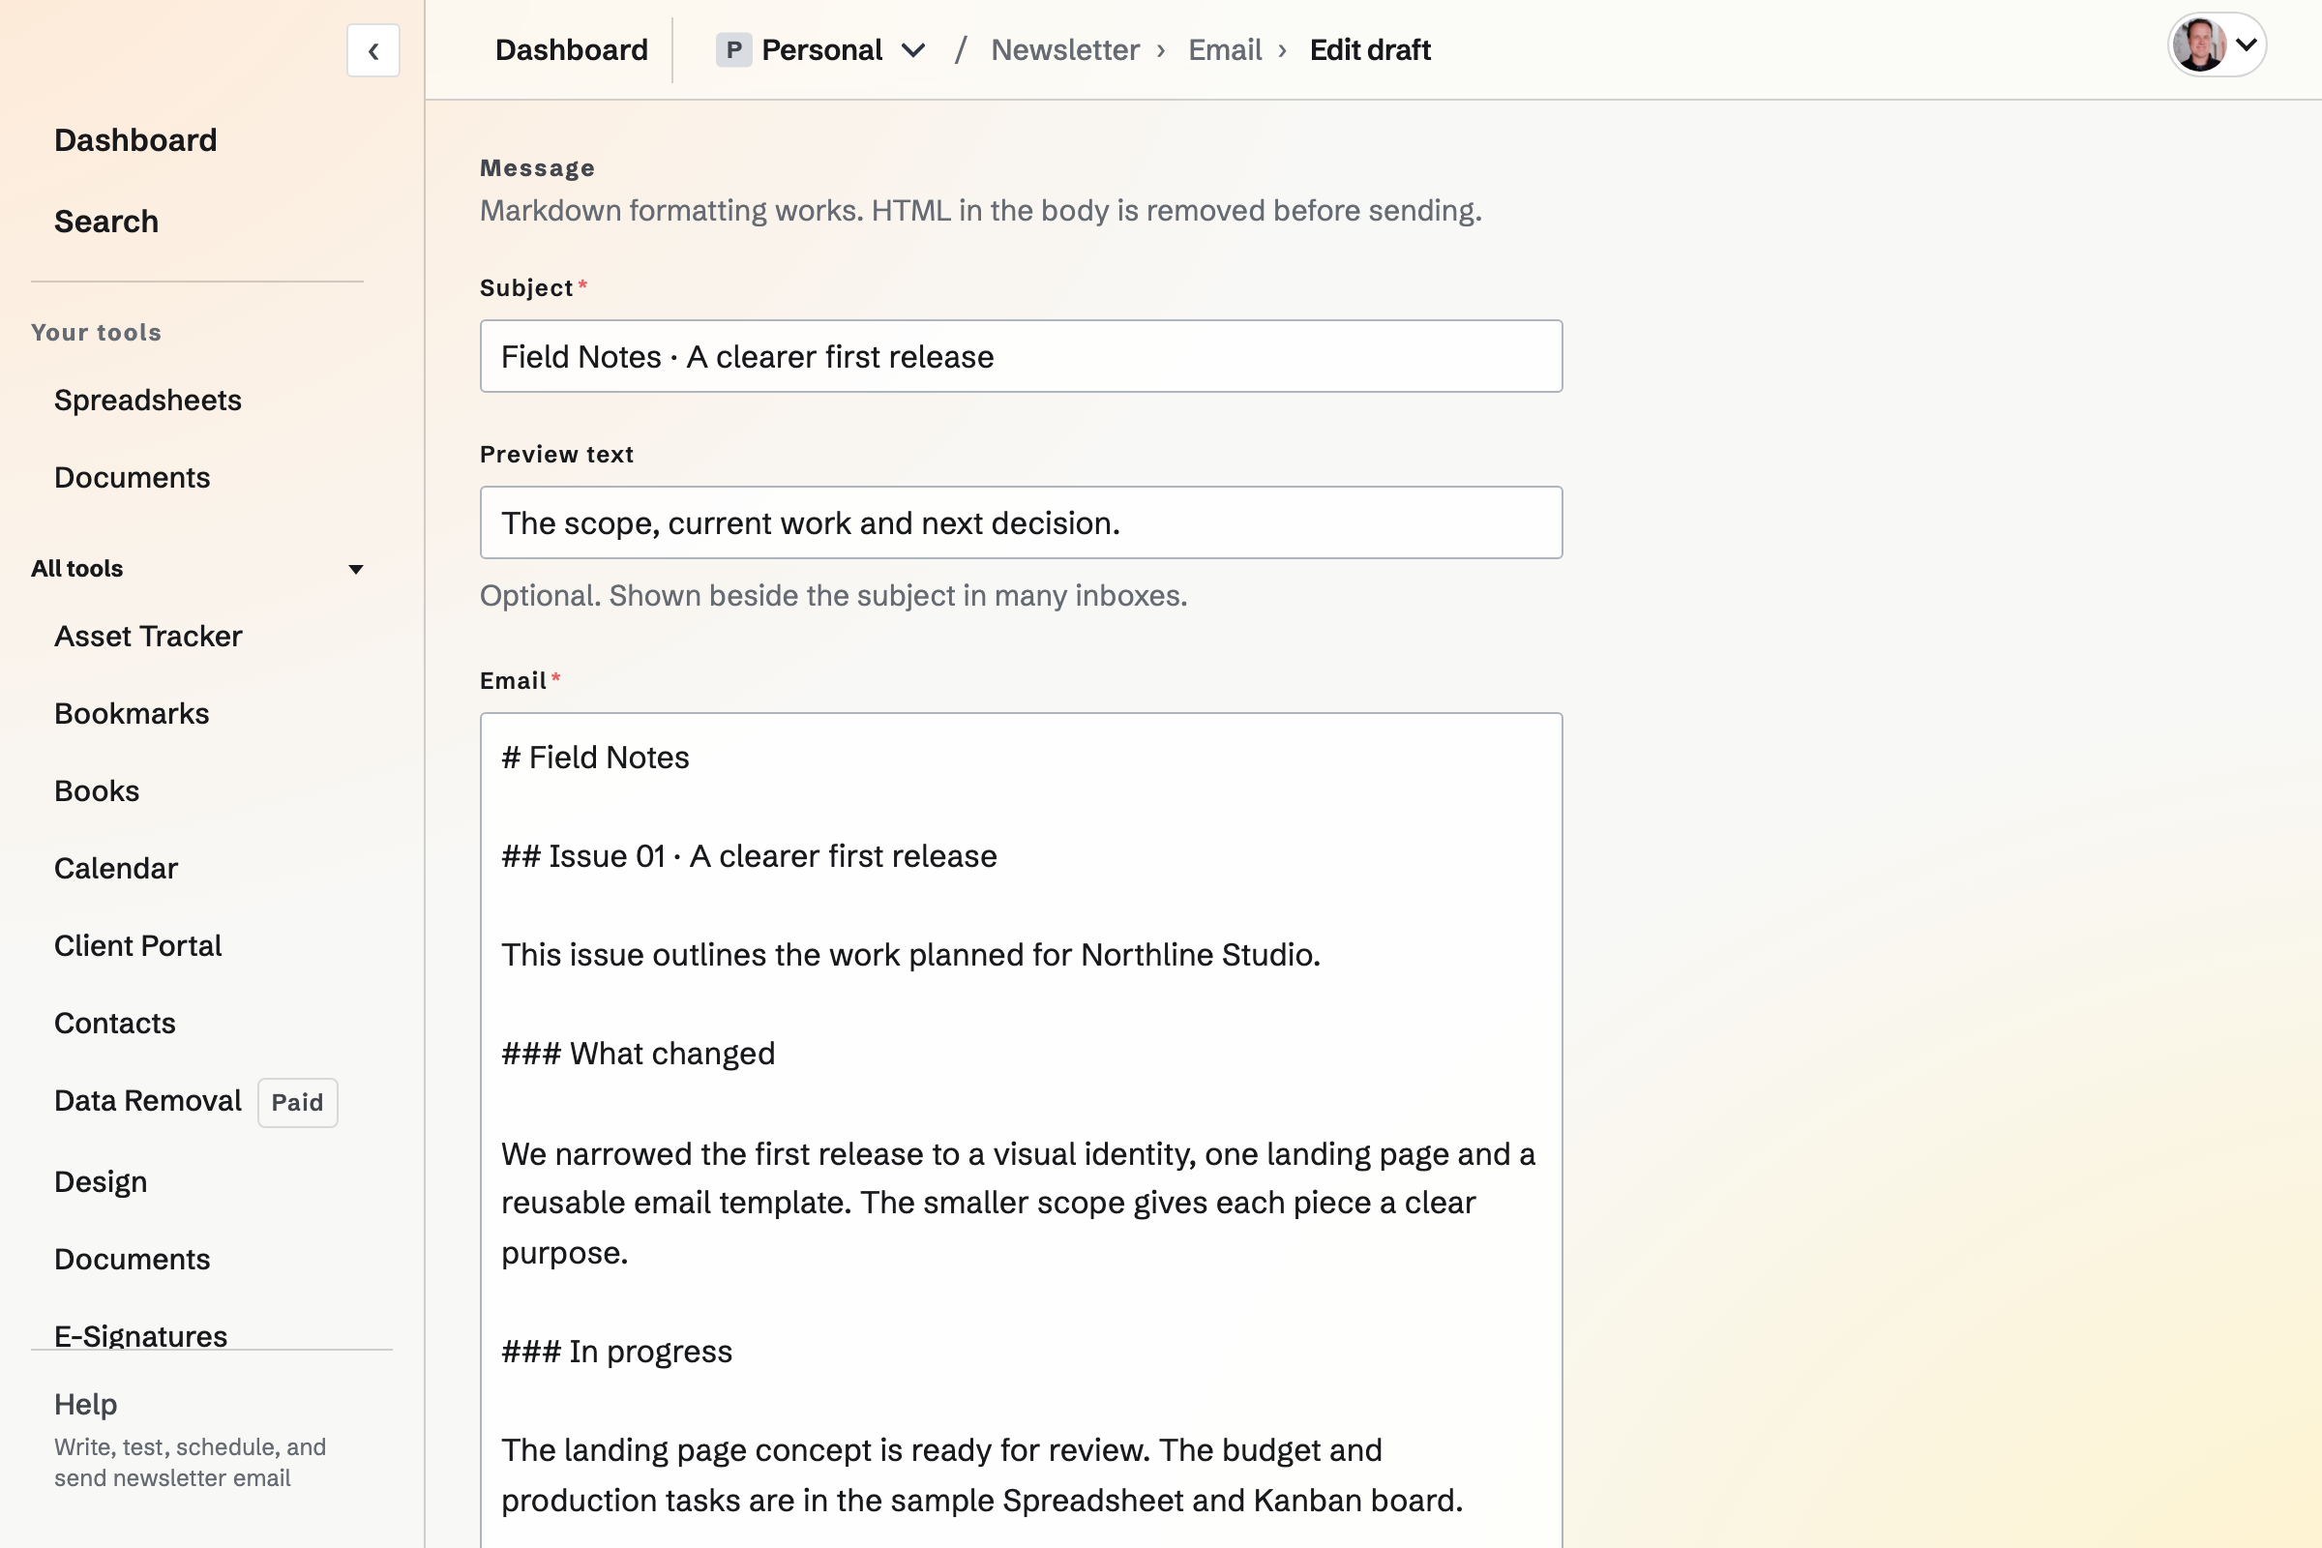This screenshot has height=1548, width=2322.
Task: Open Bookmarks tool
Action: [132, 714]
